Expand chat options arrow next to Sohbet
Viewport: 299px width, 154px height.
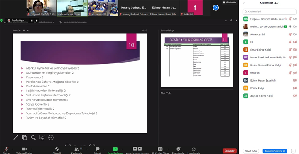point(103,149)
